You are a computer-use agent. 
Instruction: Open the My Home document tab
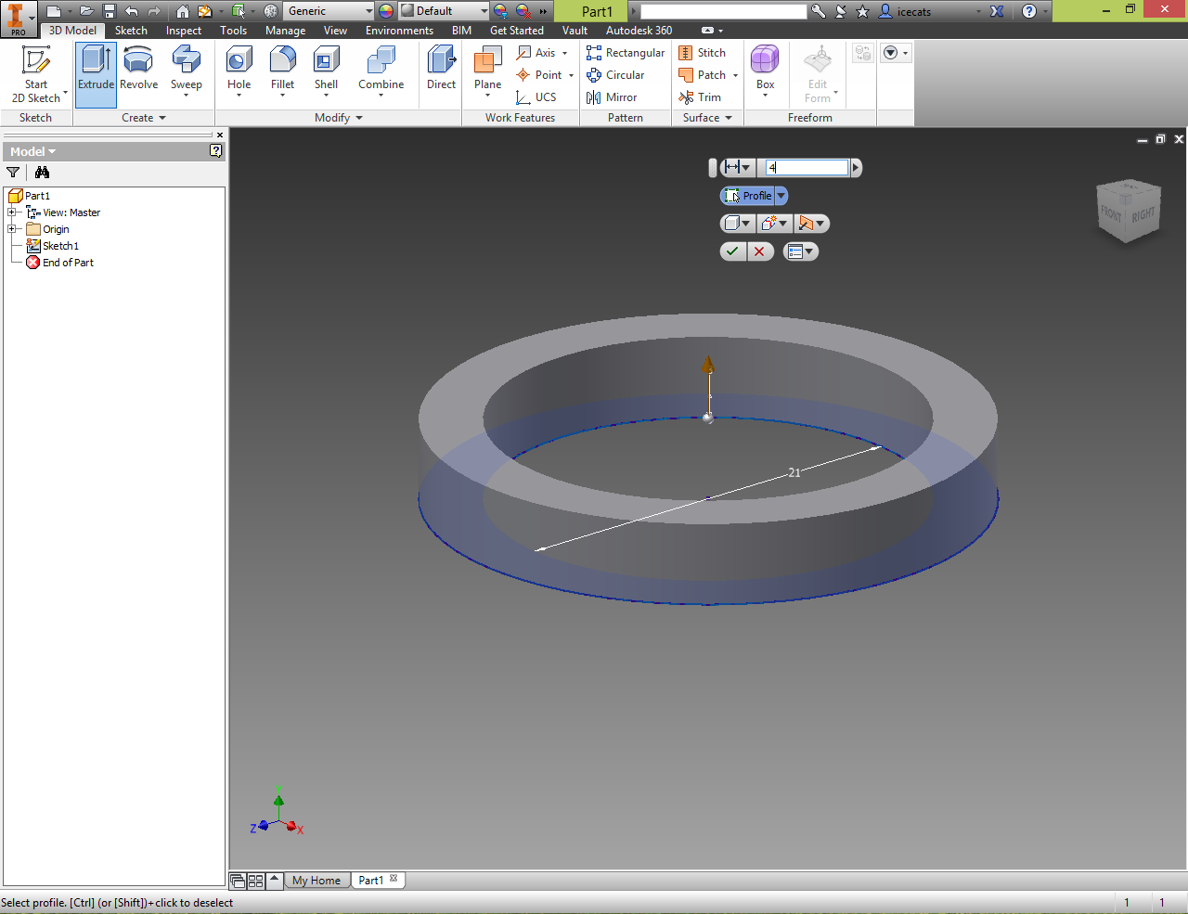tap(316, 881)
